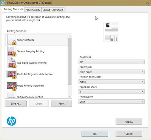Select "Photo Printing-with white borders" label
The image size is (151, 140).
click(35, 74)
